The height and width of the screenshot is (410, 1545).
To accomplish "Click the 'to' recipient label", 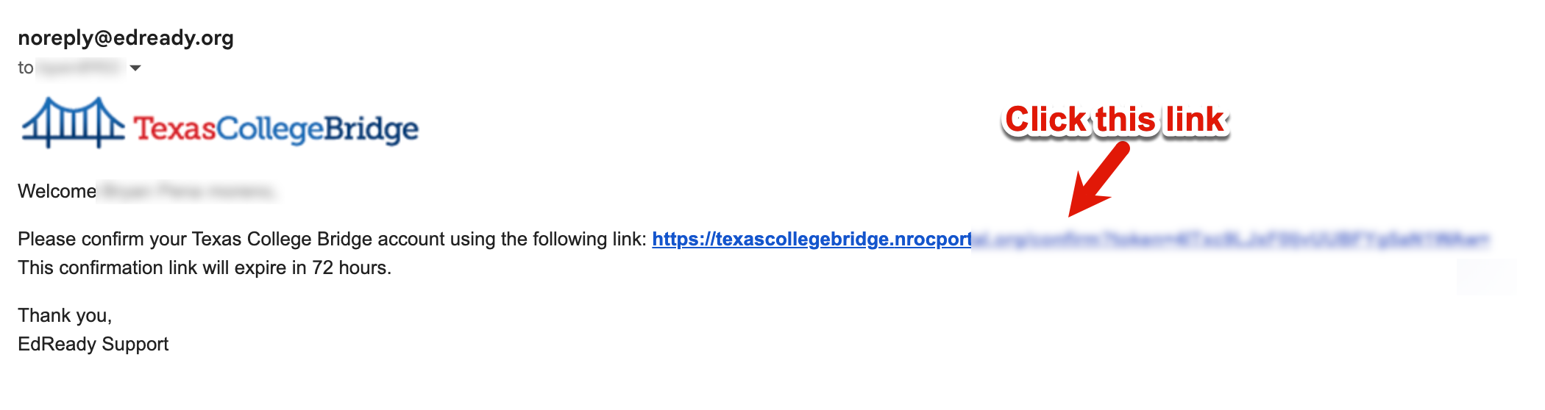I will [25, 68].
